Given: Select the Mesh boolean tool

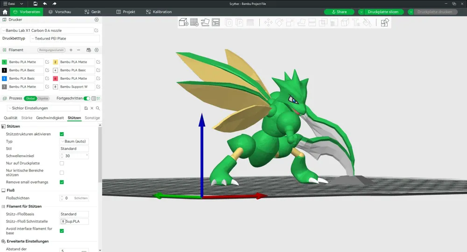Looking at the screenshot, I should point(323,22).
